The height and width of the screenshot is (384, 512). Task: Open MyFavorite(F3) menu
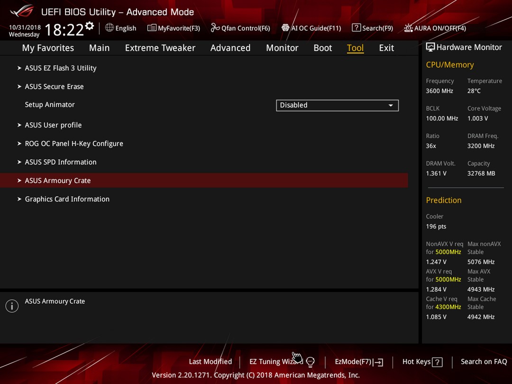coord(174,28)
